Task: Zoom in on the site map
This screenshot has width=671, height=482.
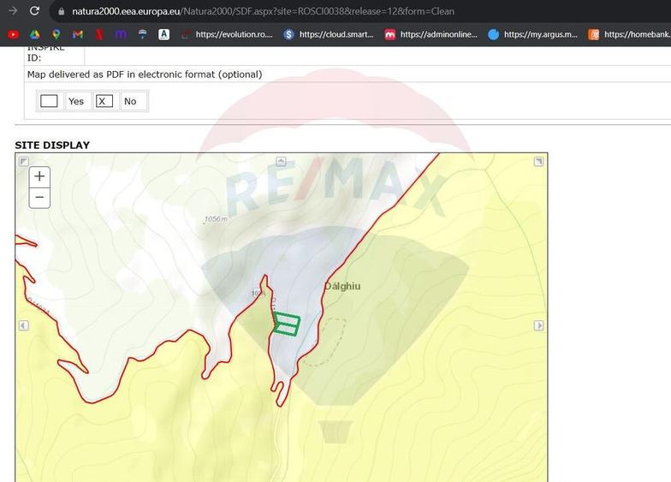Action: pos(39,177)
